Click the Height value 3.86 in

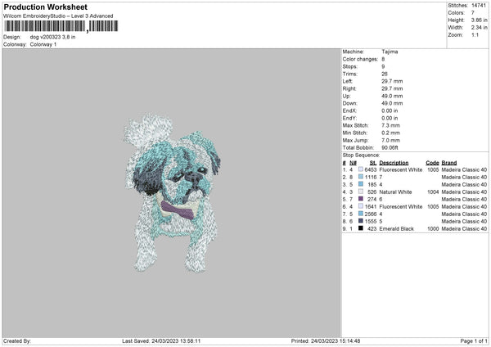tap(479, 20)
